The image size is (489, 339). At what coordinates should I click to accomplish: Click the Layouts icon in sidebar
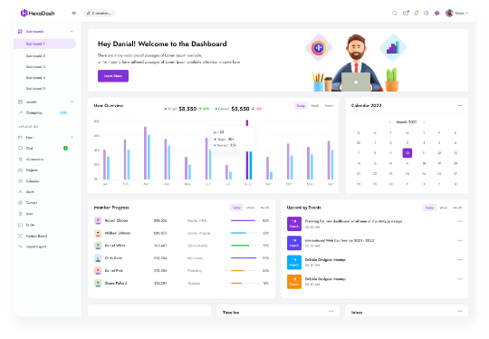20,102
